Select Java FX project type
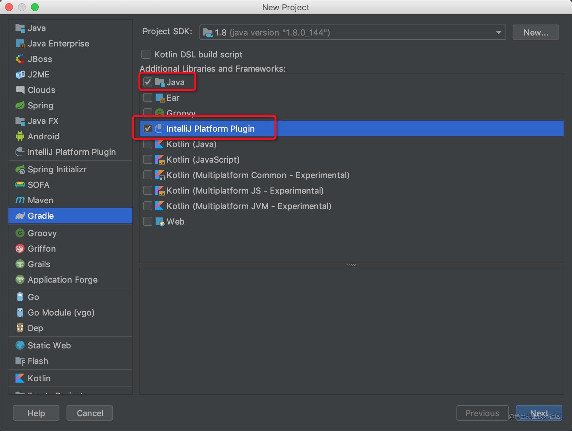The height and width of the screenshot is (431, 572). tap(70, 121)
